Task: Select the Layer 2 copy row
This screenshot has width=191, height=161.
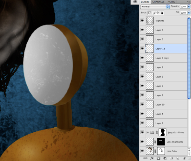Action: coord(163,58)
